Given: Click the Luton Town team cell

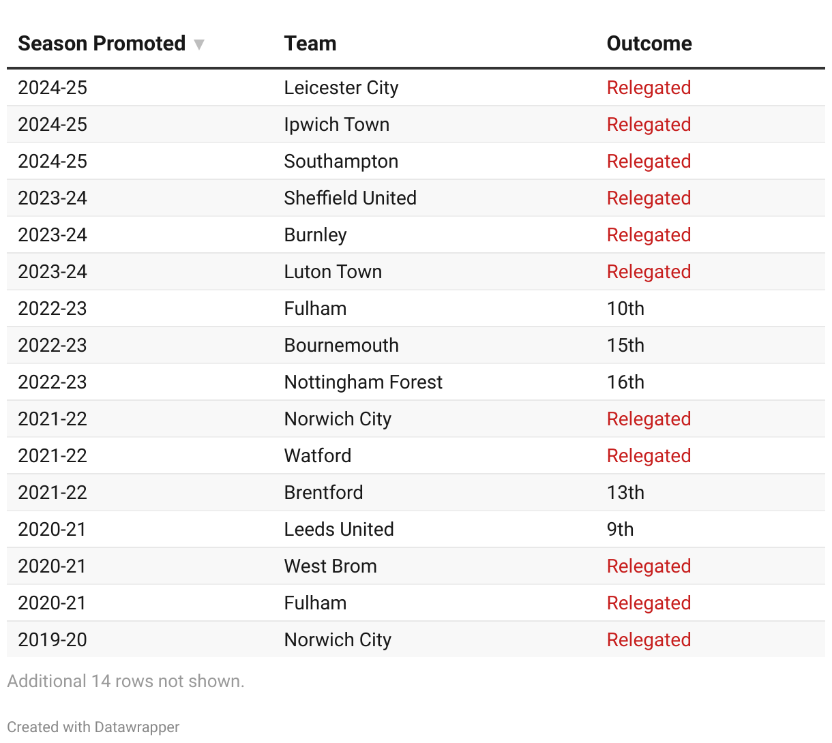Looking at the screenshot, I should coord(333,272).
